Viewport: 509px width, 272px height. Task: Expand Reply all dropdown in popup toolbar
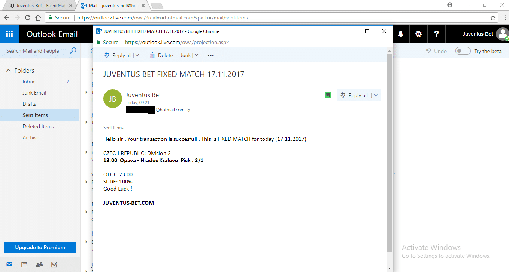(x=137, y=55)
